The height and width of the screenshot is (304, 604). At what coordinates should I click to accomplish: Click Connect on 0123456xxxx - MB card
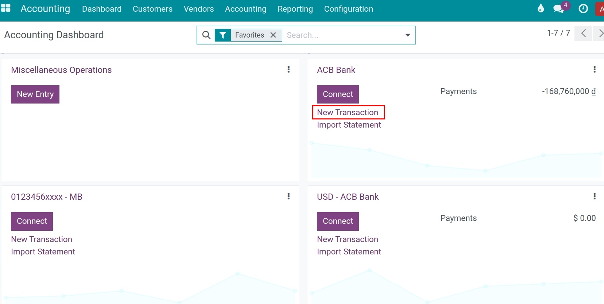pyautogui.click(x=32, y=221)
